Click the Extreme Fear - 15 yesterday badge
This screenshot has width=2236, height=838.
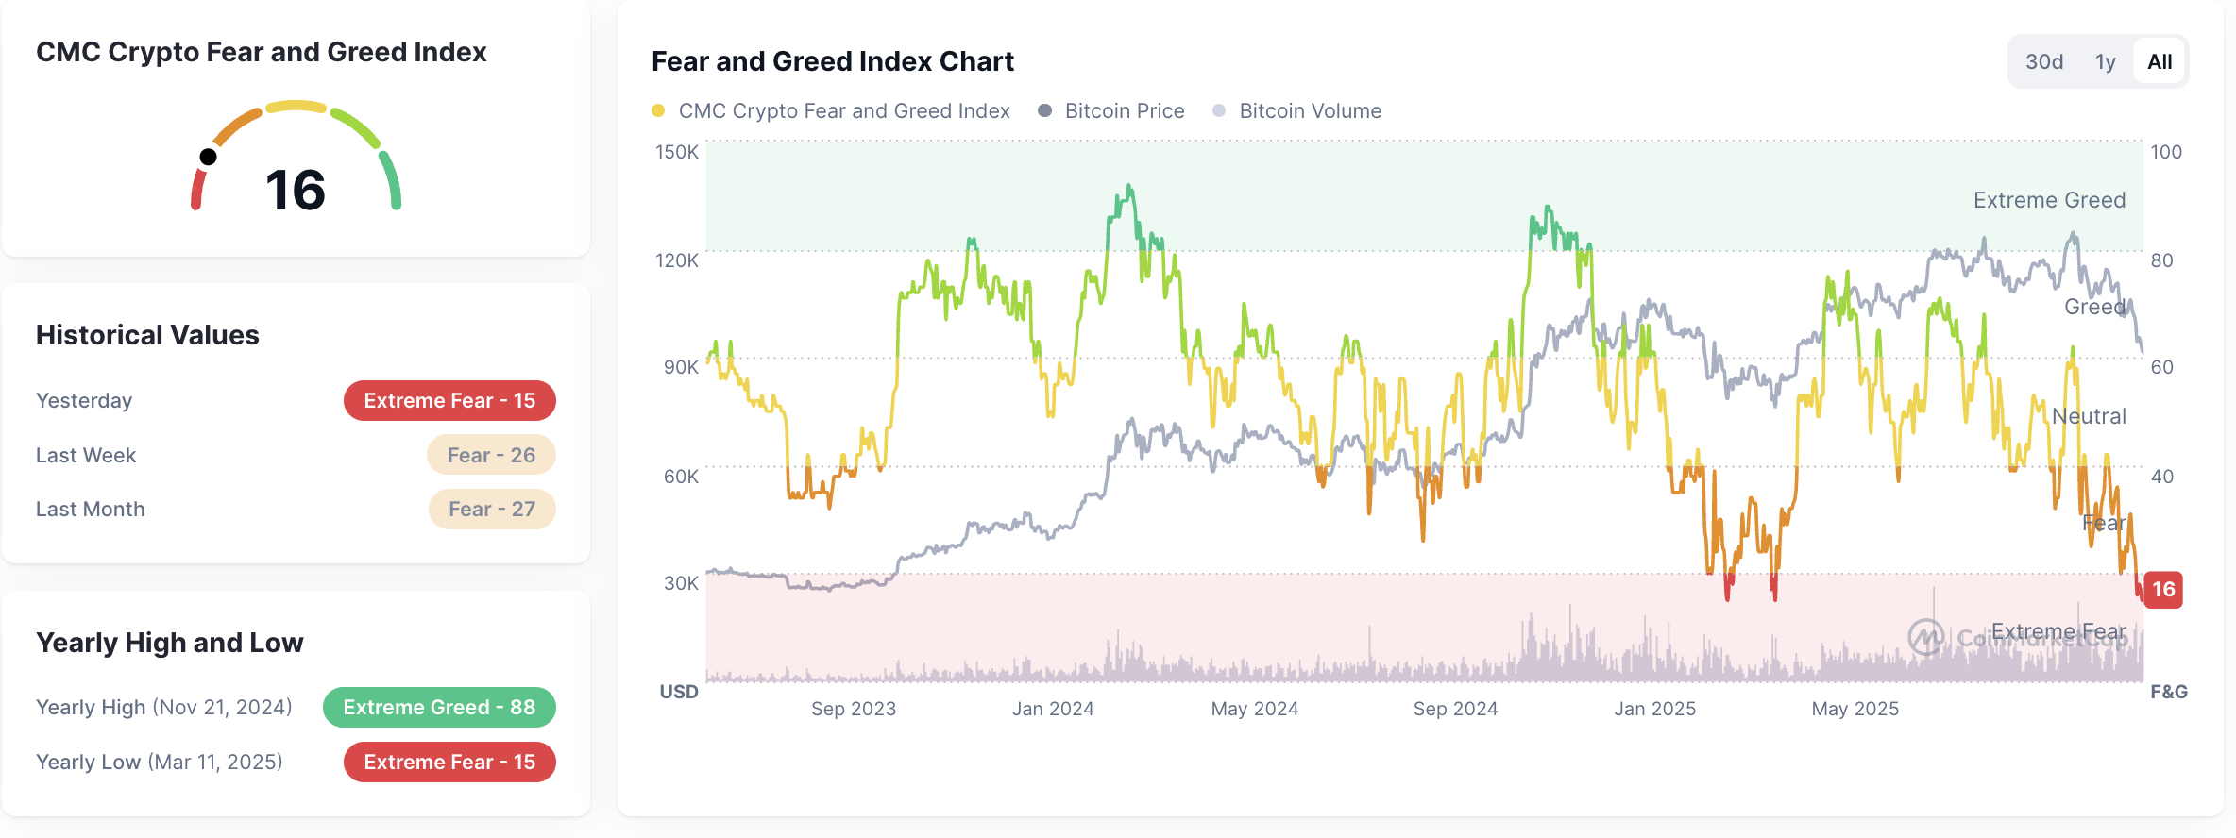click(449, 400)
